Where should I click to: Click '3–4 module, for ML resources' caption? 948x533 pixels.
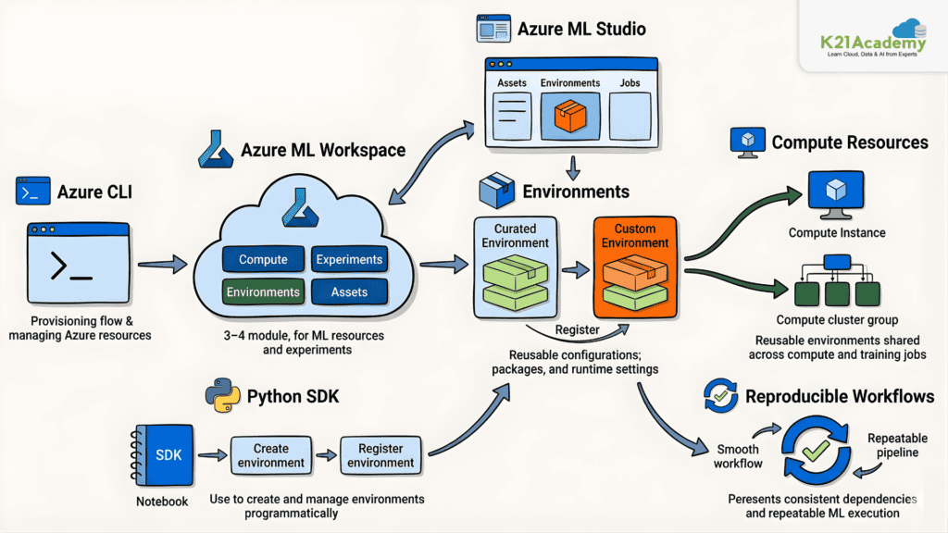(x=304, y=342)
